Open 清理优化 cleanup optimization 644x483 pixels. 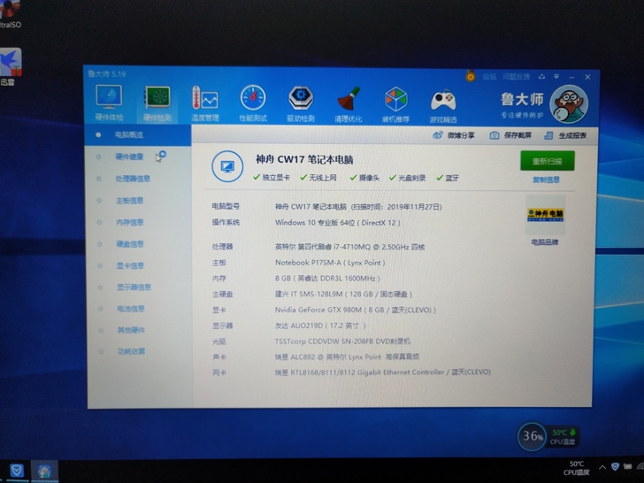point(349,104)
